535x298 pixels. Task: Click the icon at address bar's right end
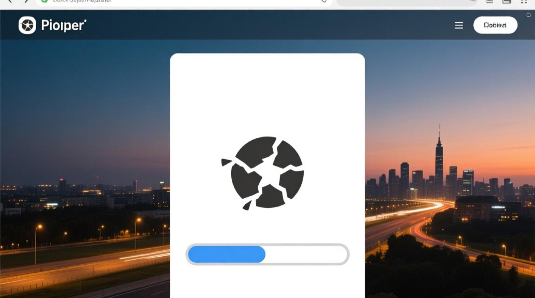(324, 1)
